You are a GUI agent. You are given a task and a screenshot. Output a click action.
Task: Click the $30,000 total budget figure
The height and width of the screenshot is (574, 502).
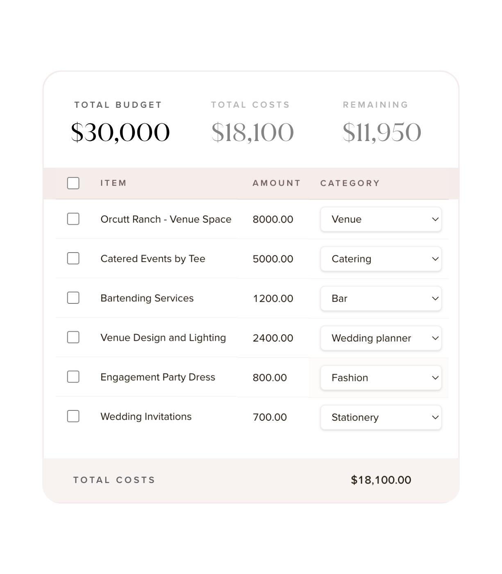point(120,132)
